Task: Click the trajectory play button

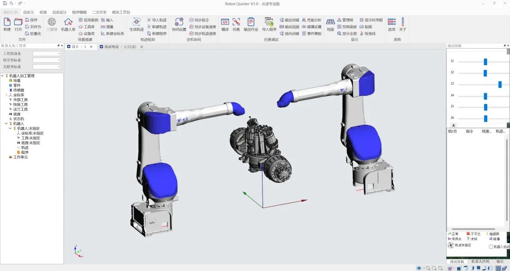Action: (x=450, y=246)
